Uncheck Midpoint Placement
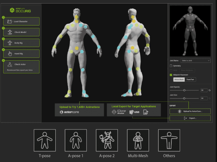 tap(171, 75)
